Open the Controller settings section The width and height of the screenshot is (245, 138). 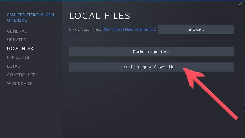21,75
